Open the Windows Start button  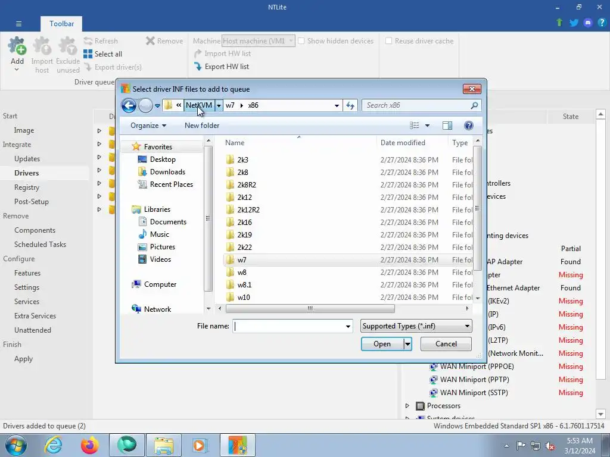point(16,445)
